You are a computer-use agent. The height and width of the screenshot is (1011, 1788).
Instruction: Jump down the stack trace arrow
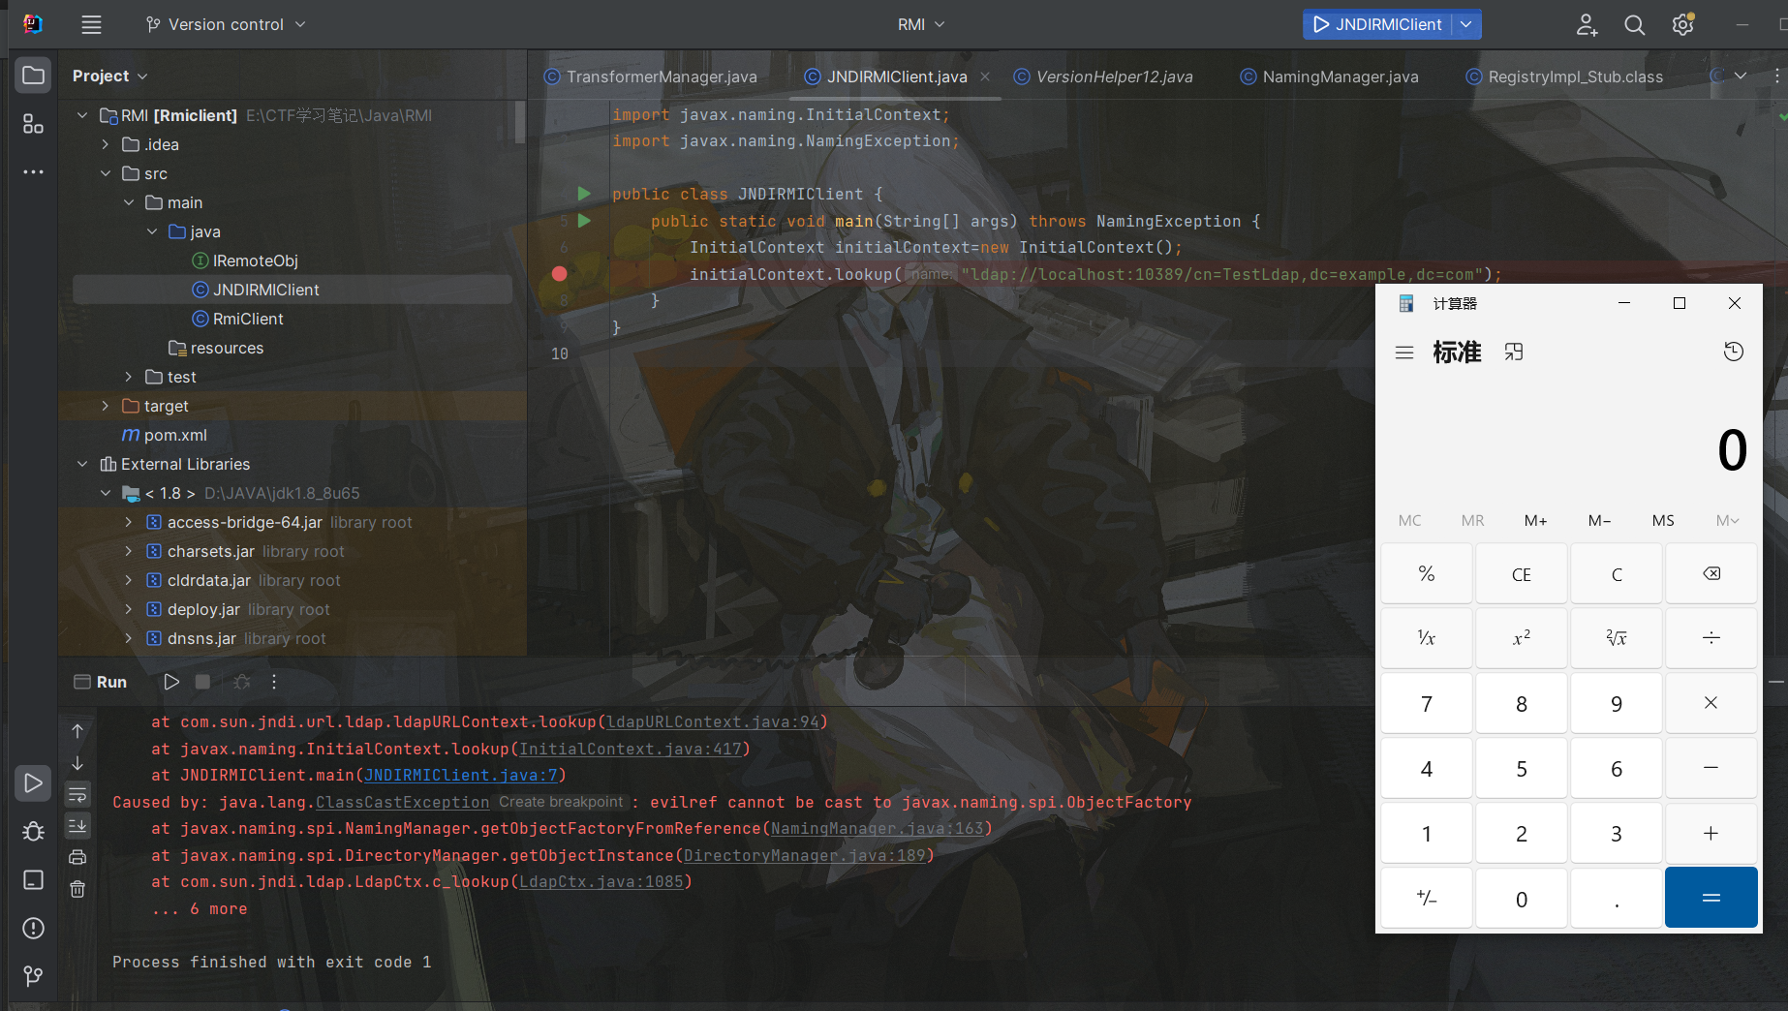(x=77, y=763)
